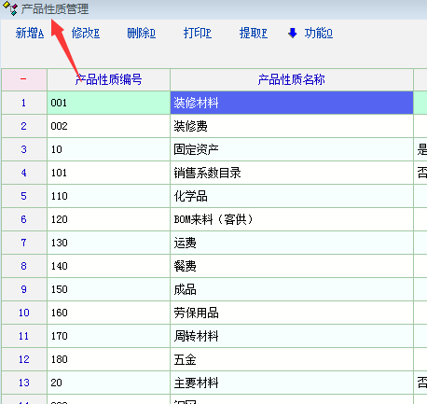
Task: Click the code cell 101
Action: (x=108, y=173)
